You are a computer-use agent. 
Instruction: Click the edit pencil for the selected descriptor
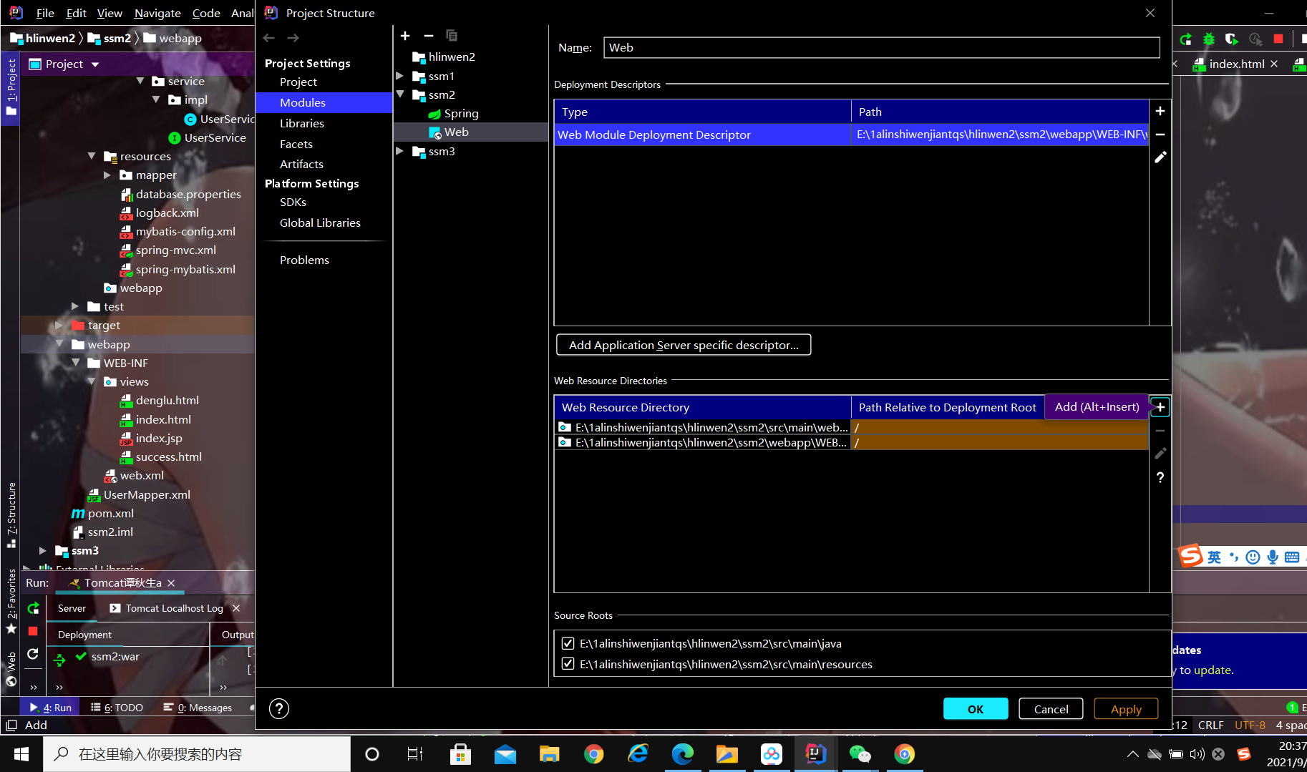point(1160,157)
